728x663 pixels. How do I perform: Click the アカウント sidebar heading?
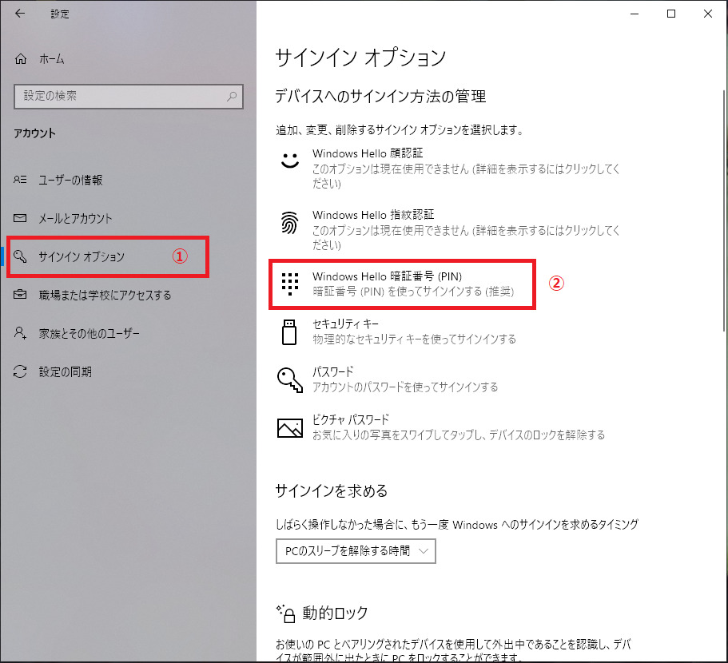[x=34, y=133]
